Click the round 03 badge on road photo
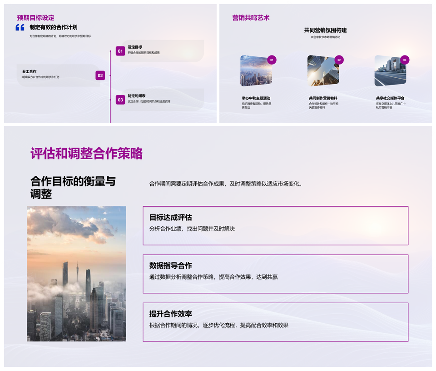 [x=405, y=60]
